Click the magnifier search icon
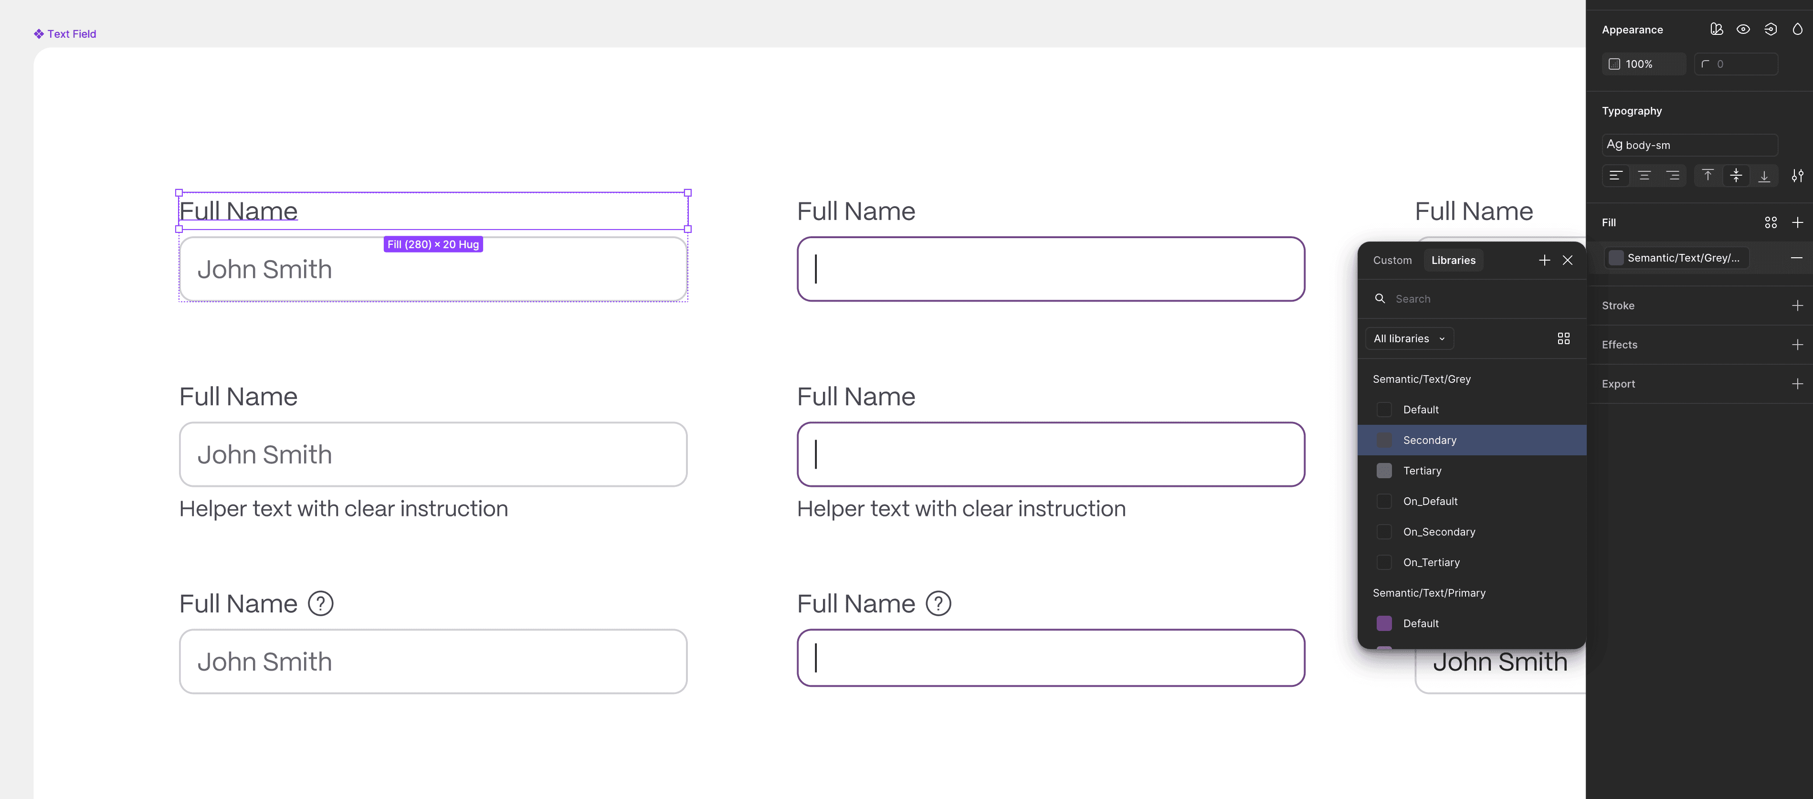This screenshot has height=799, width=1813. click(x=1380, y=298)
